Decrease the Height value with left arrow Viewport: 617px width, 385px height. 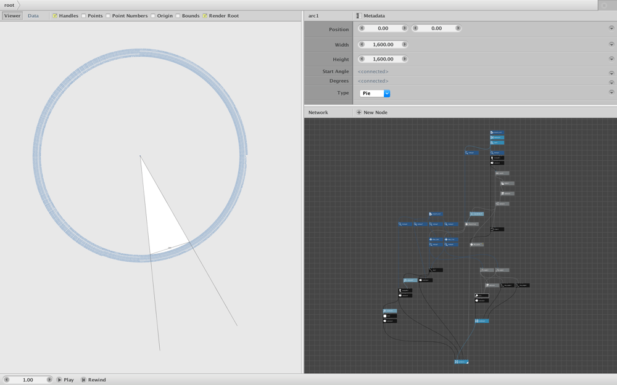click(x=362, y=59)
